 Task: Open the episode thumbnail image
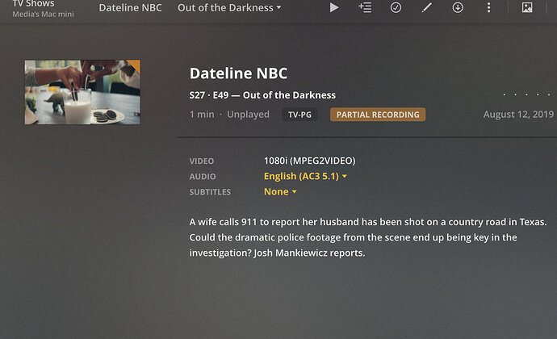[x=82, y=92]
